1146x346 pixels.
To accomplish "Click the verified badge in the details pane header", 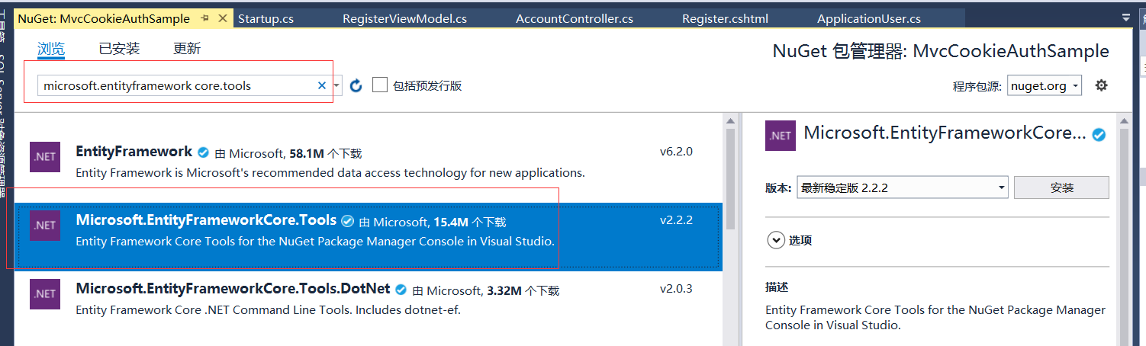I will coord(1099,135).
